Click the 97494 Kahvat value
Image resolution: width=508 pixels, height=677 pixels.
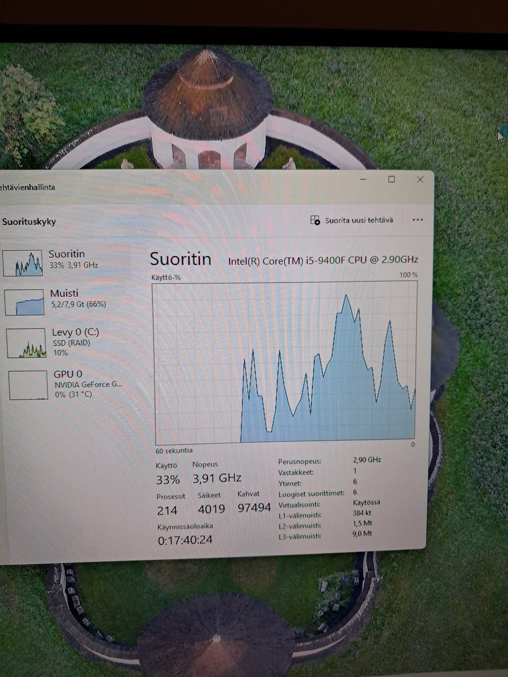[x=254, y=508]
